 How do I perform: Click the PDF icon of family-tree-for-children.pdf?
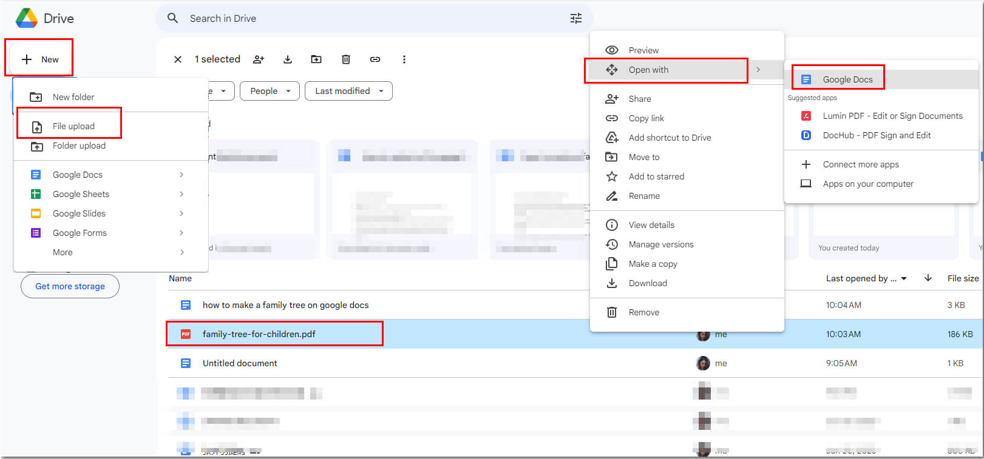pos(186,334)
